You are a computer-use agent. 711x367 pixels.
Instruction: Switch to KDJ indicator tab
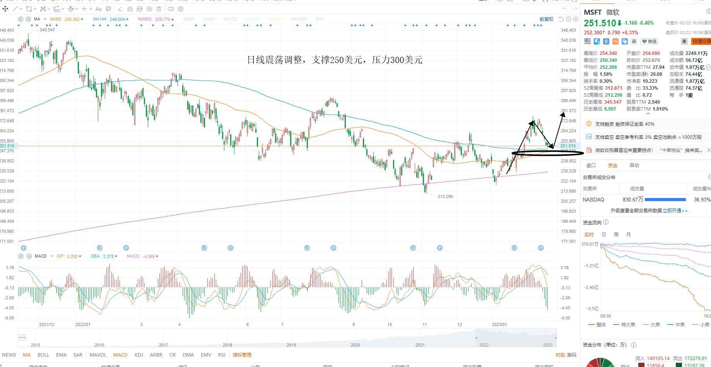pyautogui.click(x=139, y=355)
